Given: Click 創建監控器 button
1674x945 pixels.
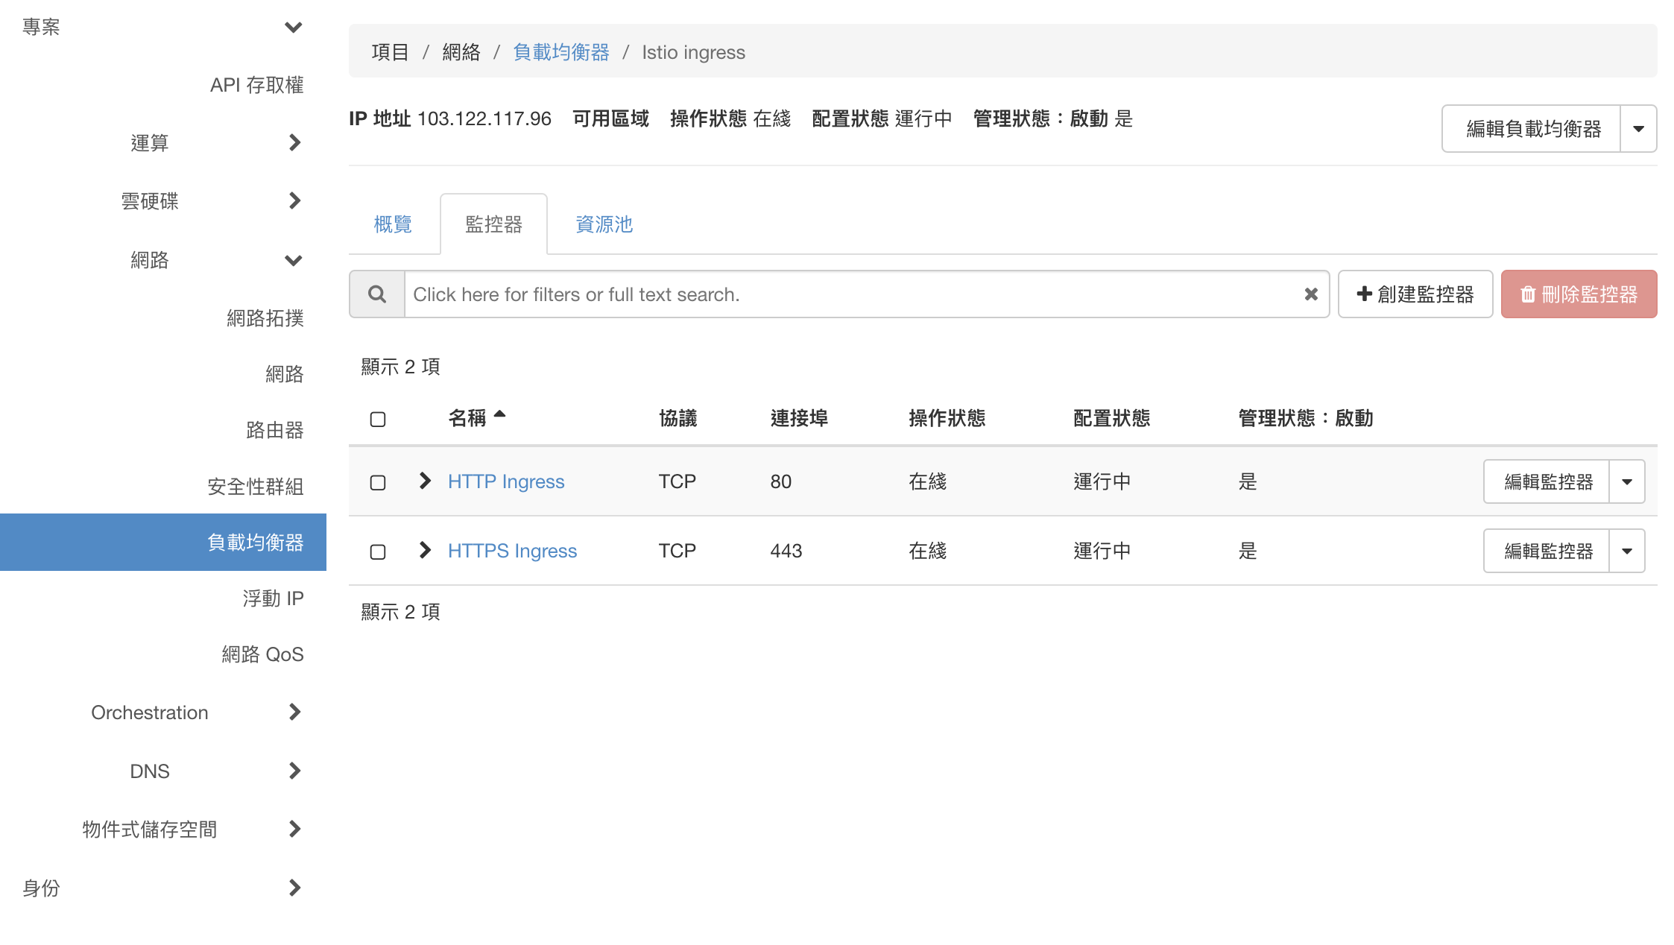Looking at the screenshot, I should coord(1415,294).
